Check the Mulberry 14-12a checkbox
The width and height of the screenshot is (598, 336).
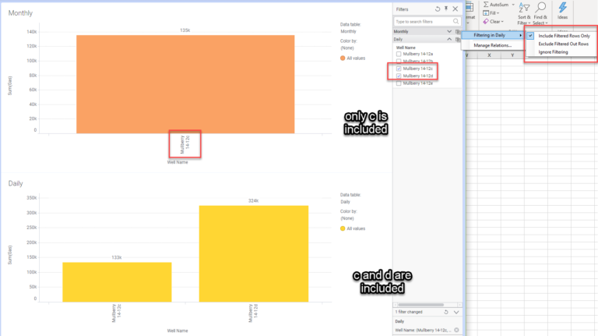tap(399, 54)
